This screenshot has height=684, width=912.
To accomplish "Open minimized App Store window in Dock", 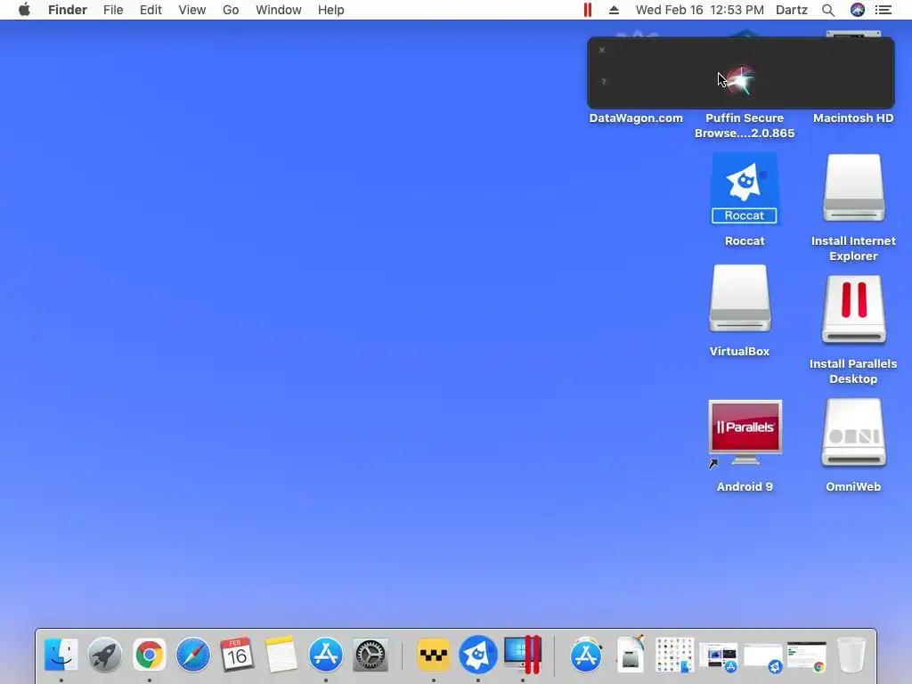I will (719, 656).
